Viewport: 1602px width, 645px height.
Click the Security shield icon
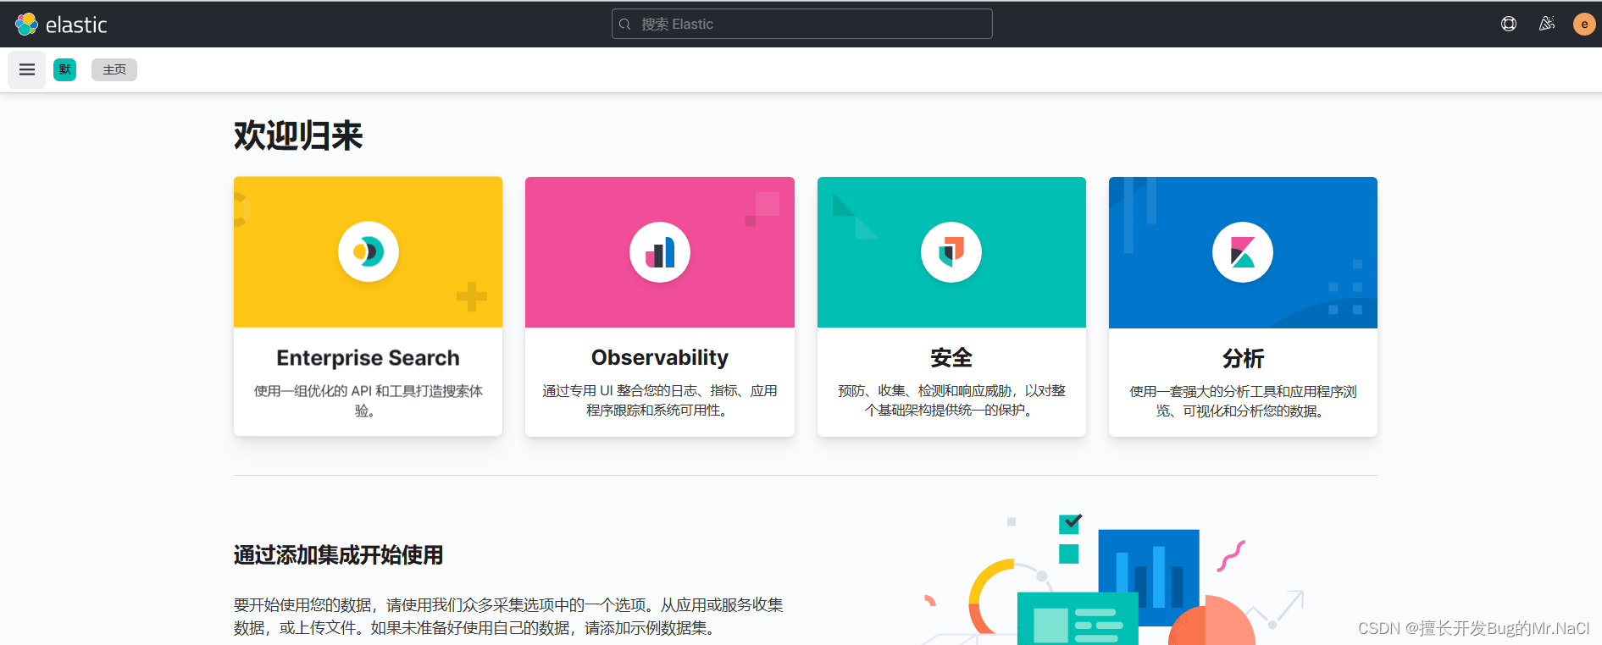tap(951, 252)
